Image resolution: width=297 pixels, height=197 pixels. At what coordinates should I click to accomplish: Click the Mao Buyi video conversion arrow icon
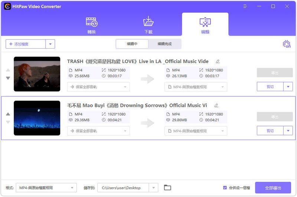(147, 123)
